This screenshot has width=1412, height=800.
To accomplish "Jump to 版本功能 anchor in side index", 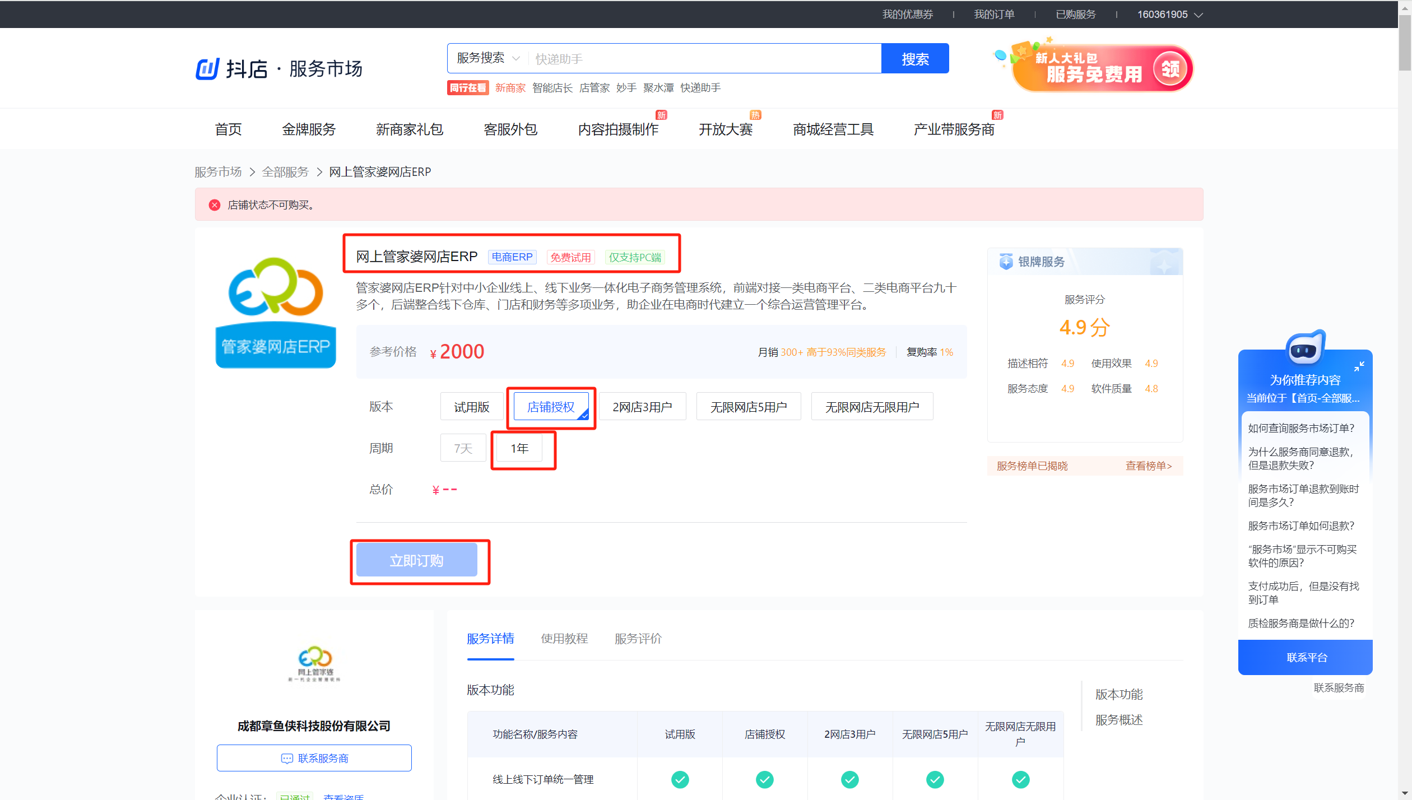I will point(1118,695).
